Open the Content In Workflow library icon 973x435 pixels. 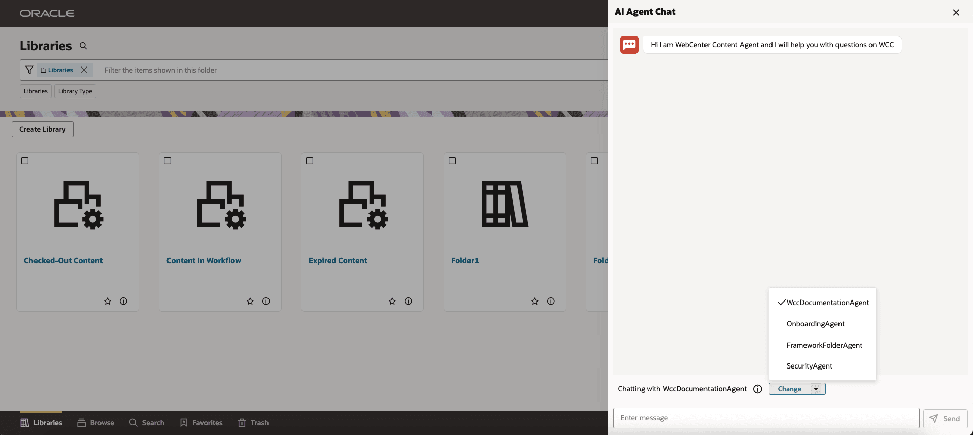click(221, 205)
